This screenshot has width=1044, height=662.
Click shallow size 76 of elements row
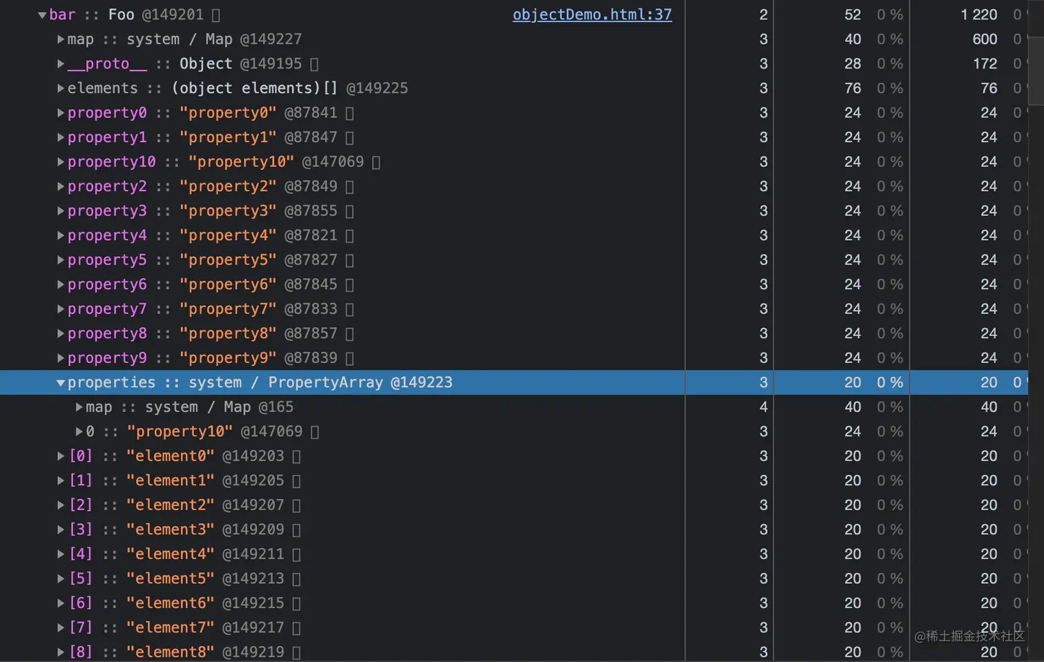(853, 88)
